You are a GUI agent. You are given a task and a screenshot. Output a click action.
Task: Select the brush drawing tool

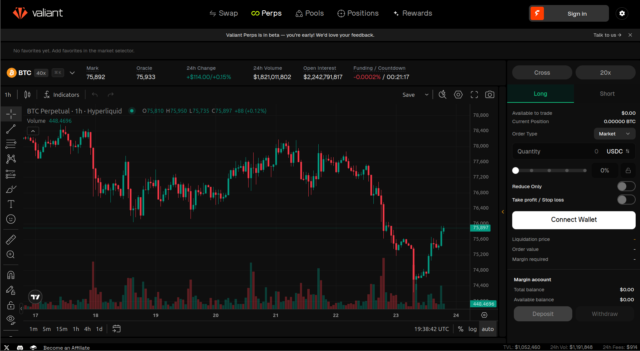(x=11, y=189)
